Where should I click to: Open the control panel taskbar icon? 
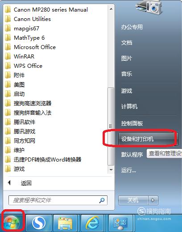coord(120,223)
